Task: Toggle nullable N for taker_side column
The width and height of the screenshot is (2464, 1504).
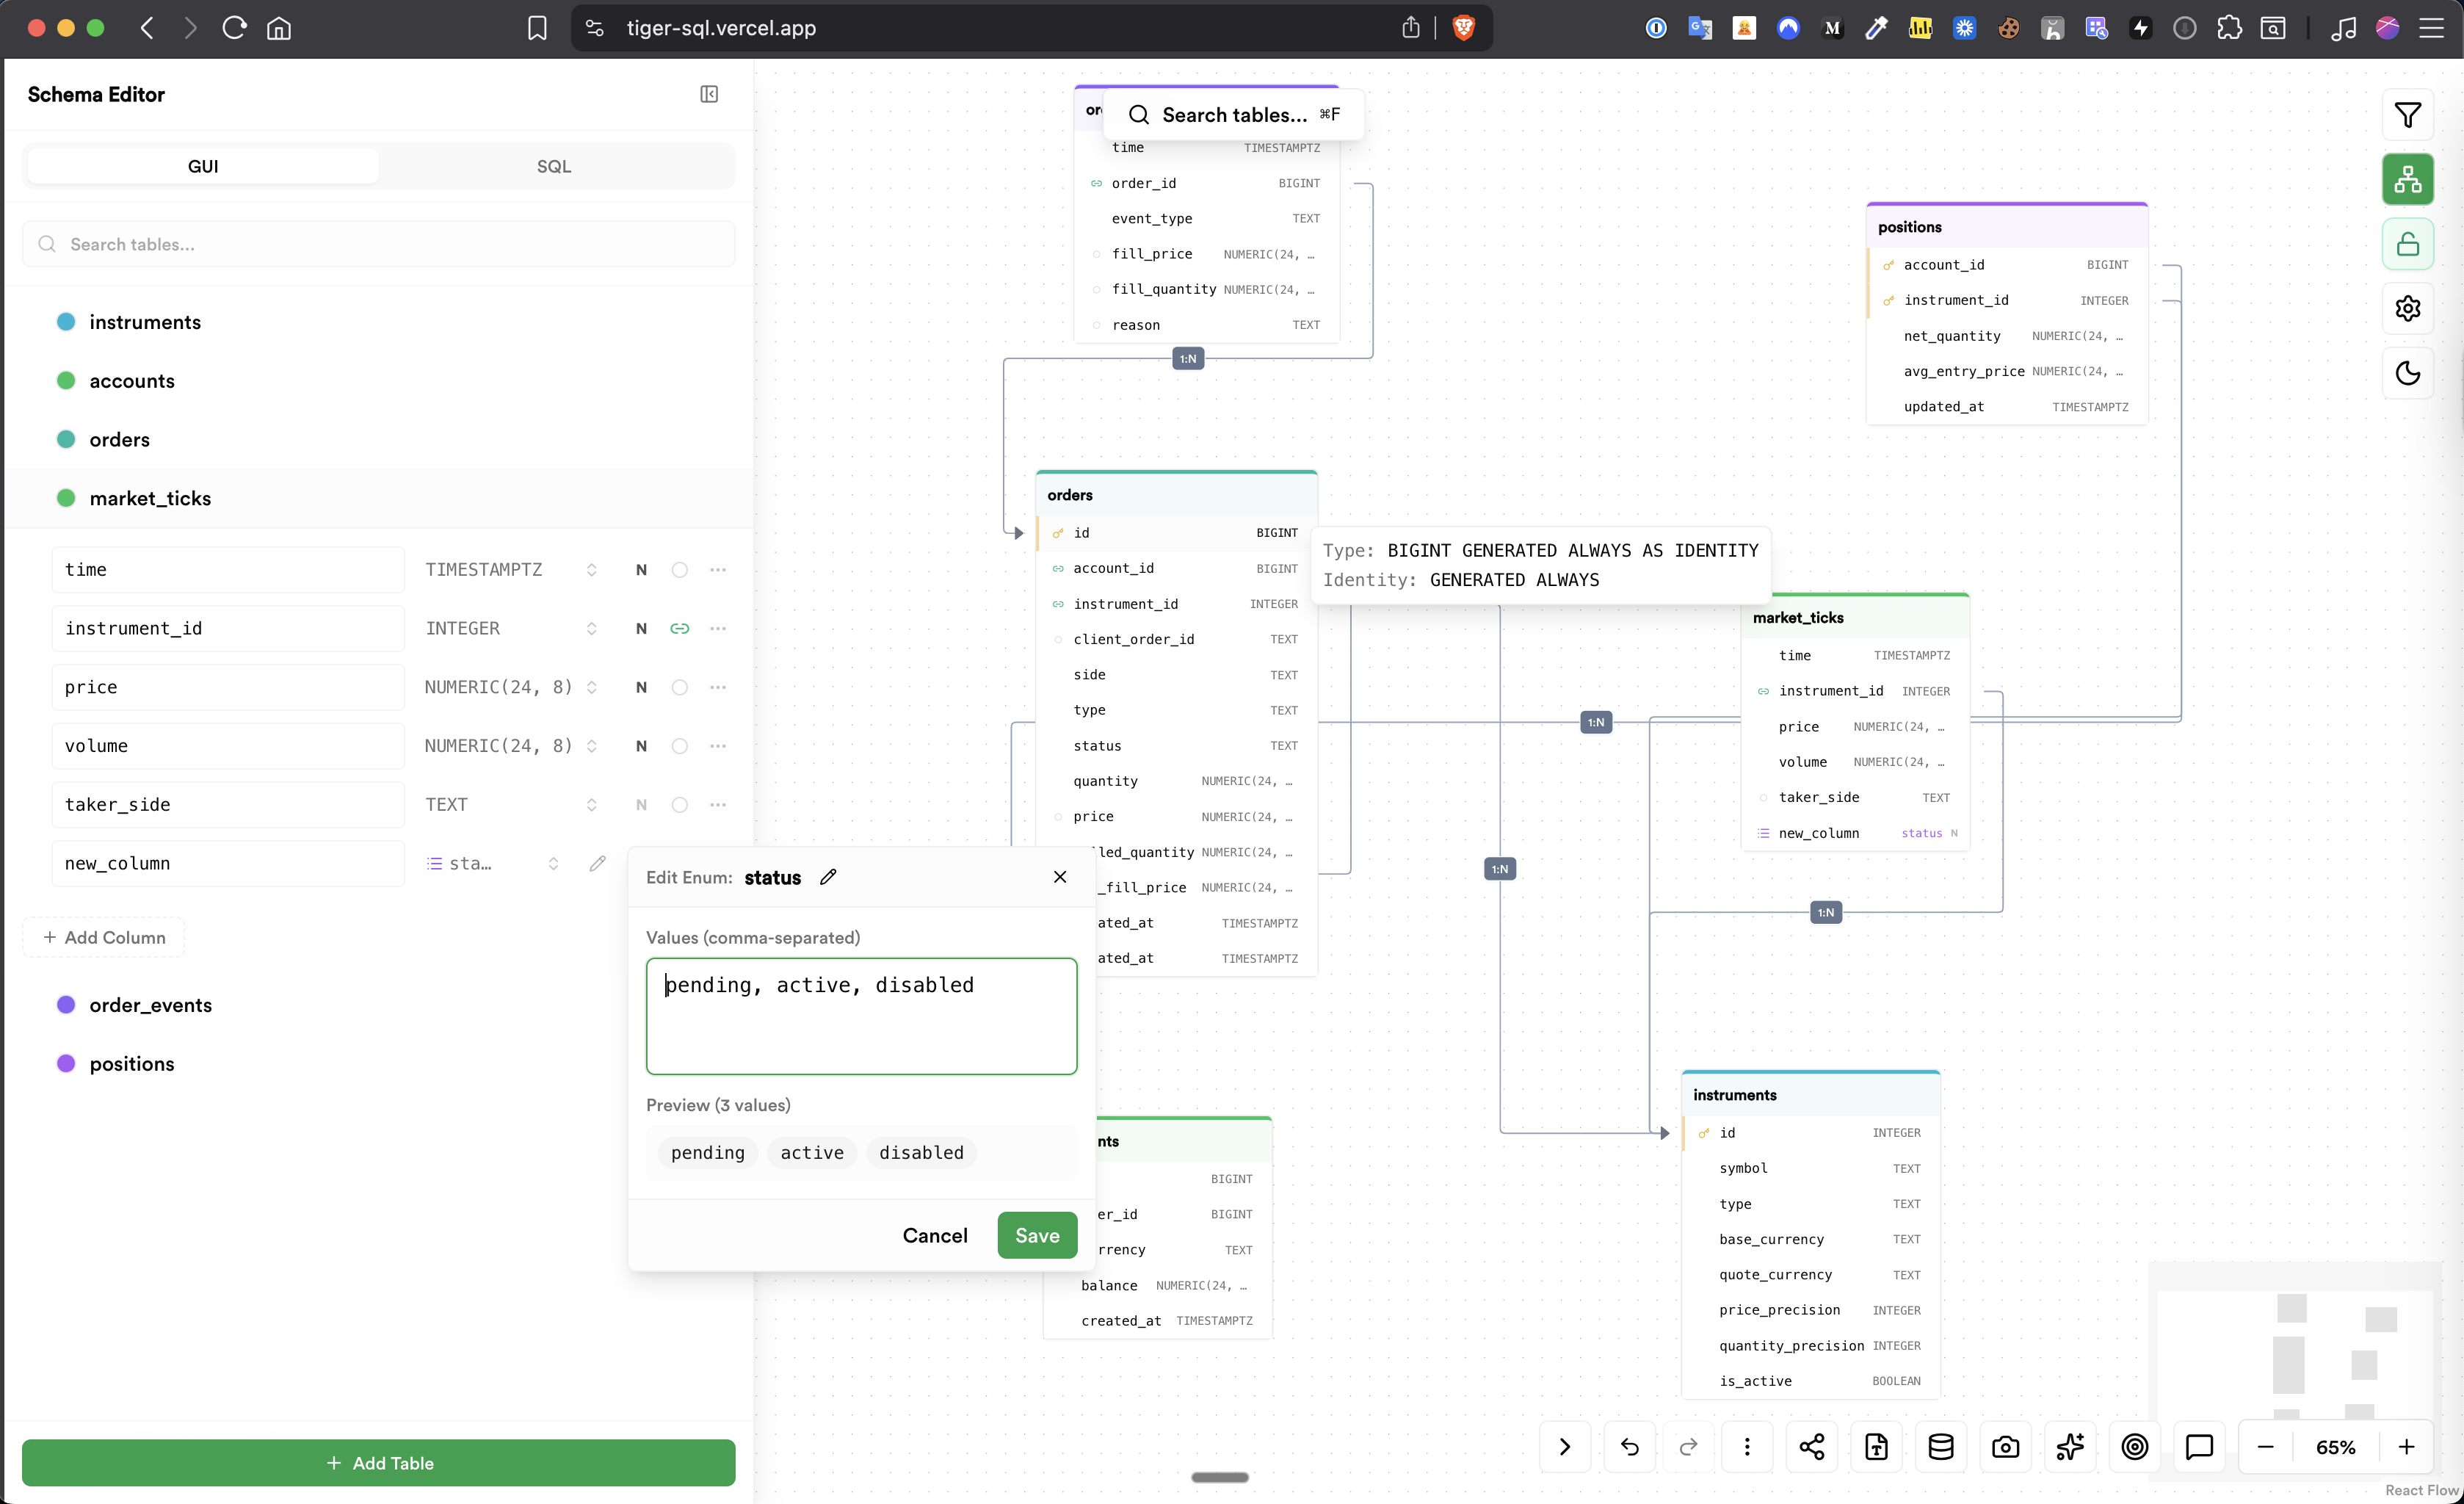Action: pos(641,805)
